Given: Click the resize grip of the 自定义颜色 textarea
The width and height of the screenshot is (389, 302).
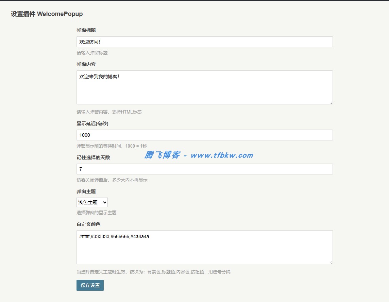Looking at the screenshot, I should (331, 261).
